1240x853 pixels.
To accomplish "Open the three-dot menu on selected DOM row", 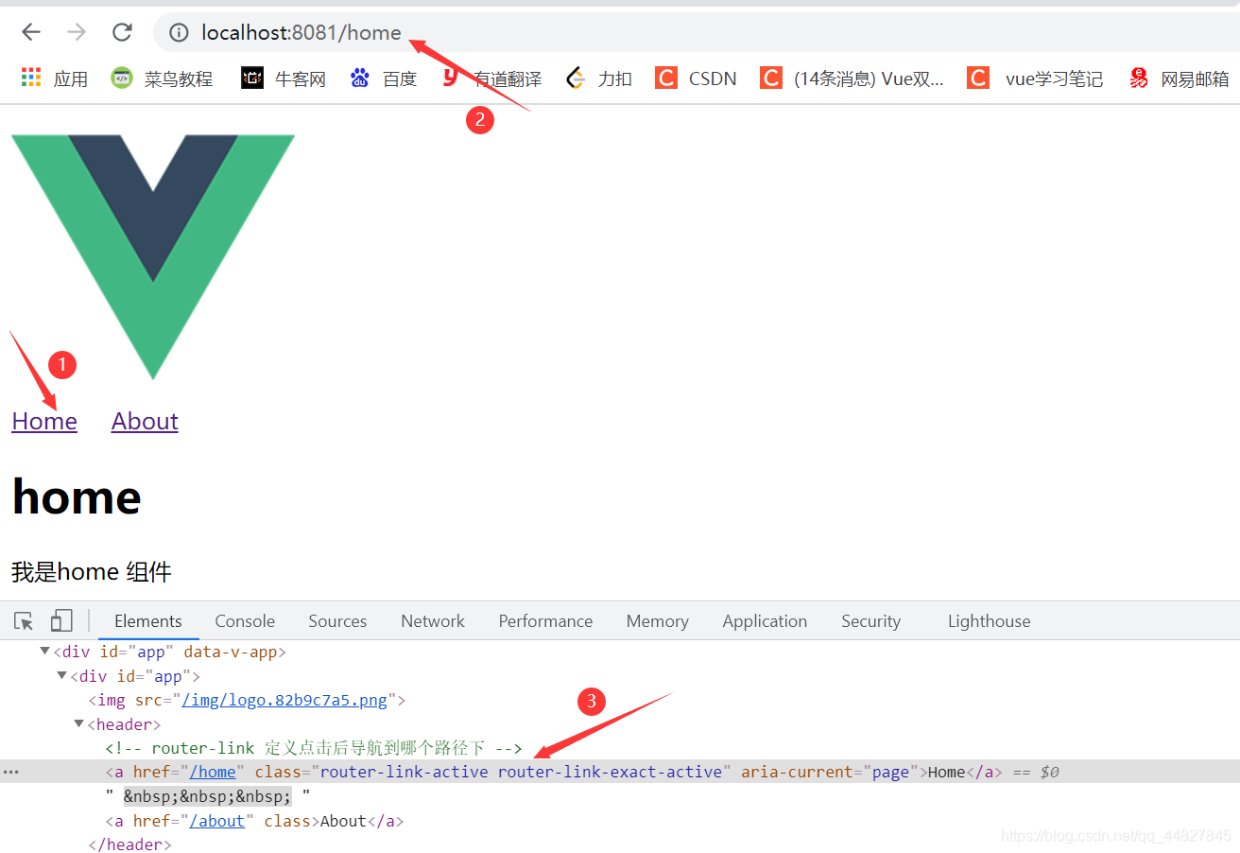I will click(x=11, y=773).
